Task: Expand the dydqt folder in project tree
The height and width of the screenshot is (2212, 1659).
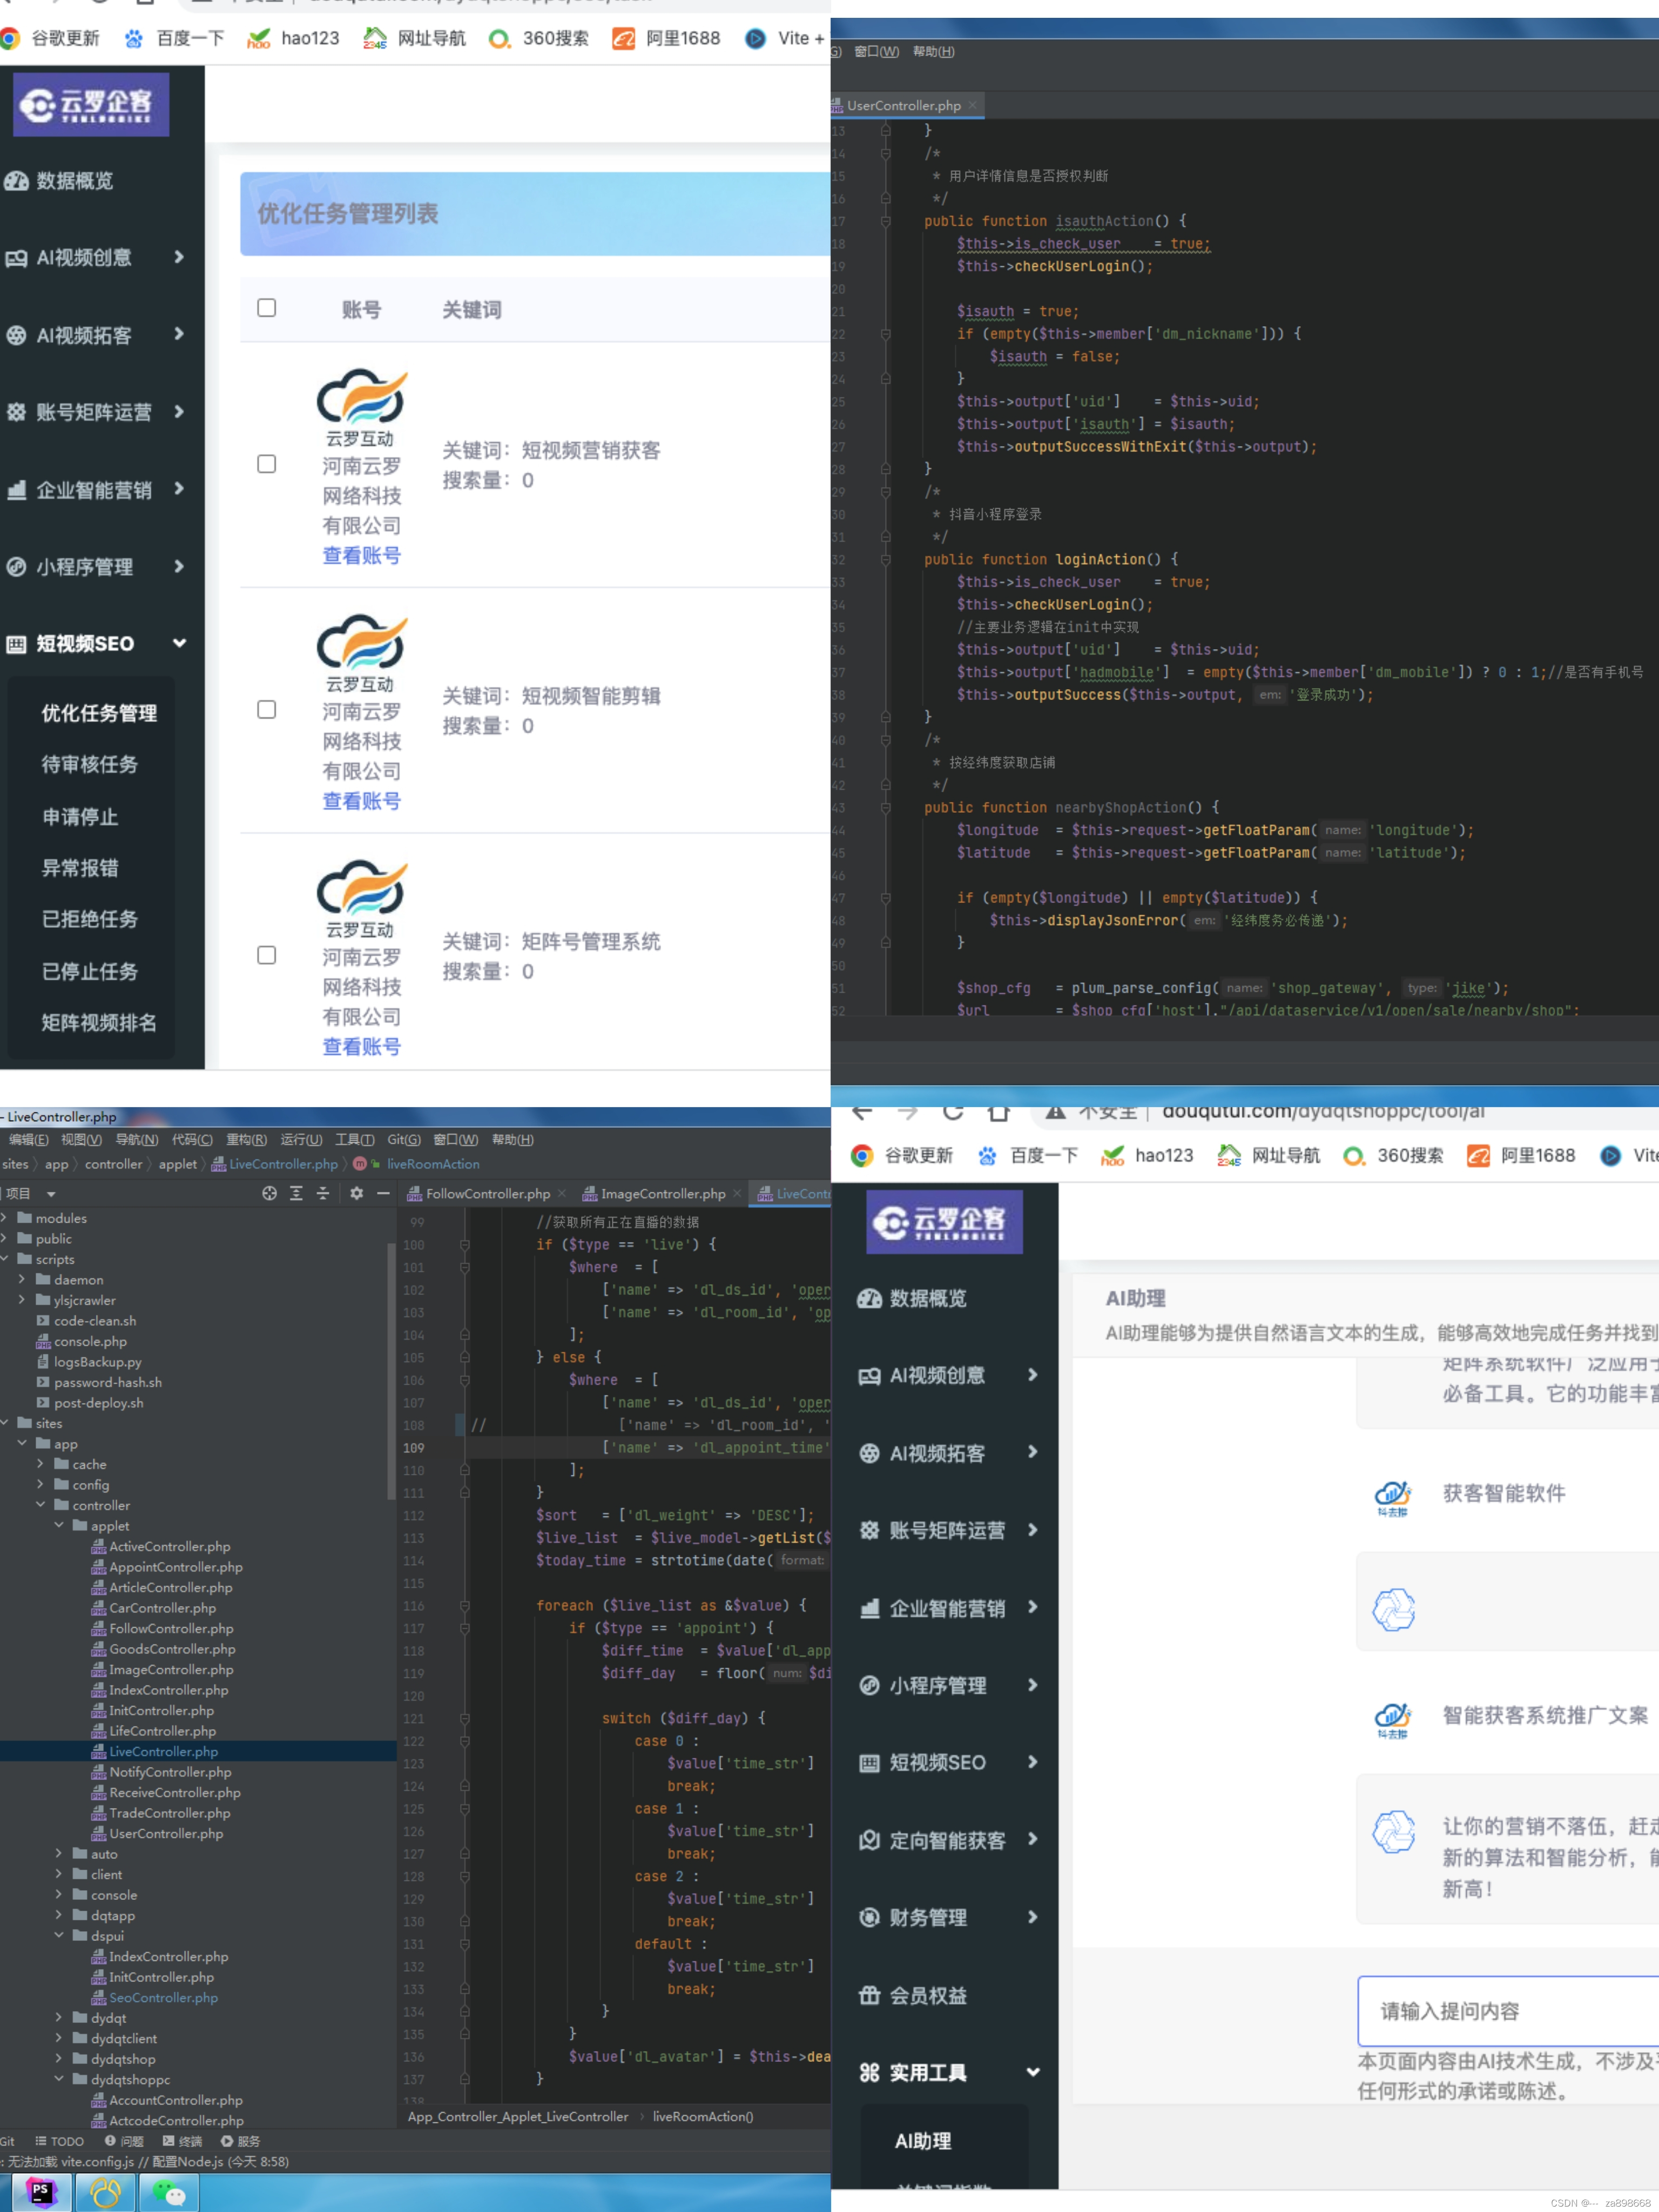Action: click(59, 2018)
